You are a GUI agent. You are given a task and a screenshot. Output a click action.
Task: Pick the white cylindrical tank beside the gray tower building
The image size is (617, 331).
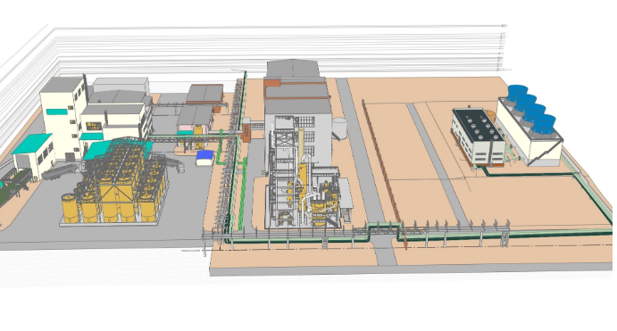[339, 128]
